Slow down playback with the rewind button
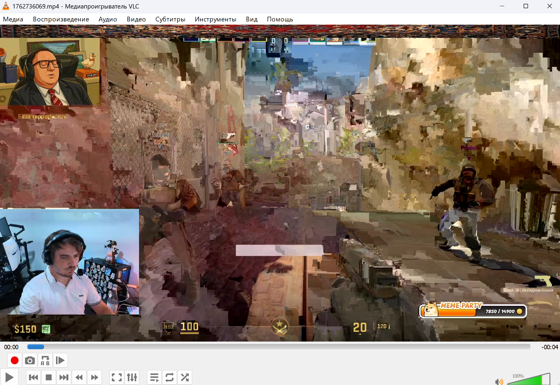The image size is (560, 385). pos(79,377)
